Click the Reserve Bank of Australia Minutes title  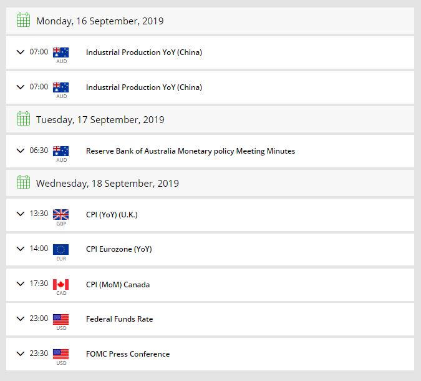[x=190, y=151]
